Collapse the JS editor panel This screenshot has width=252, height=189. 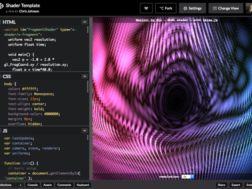pyautogui.click(x=84, y=130)
